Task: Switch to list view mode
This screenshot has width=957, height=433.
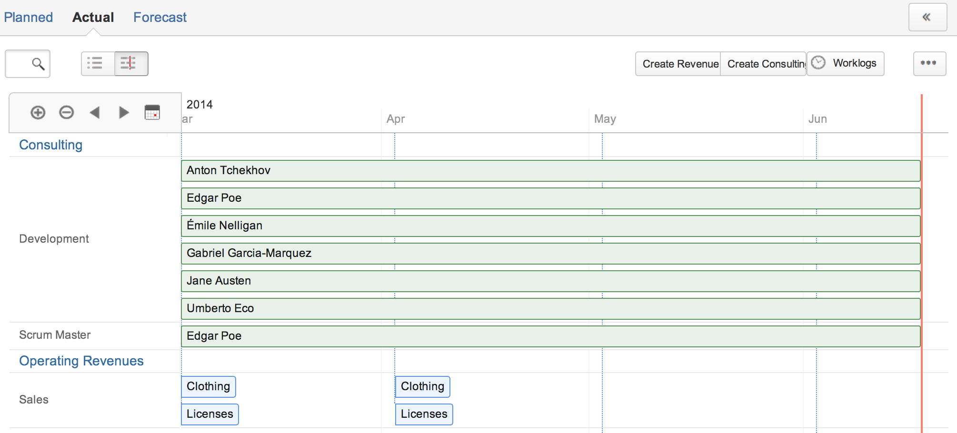Action: (x=96, y=63)
